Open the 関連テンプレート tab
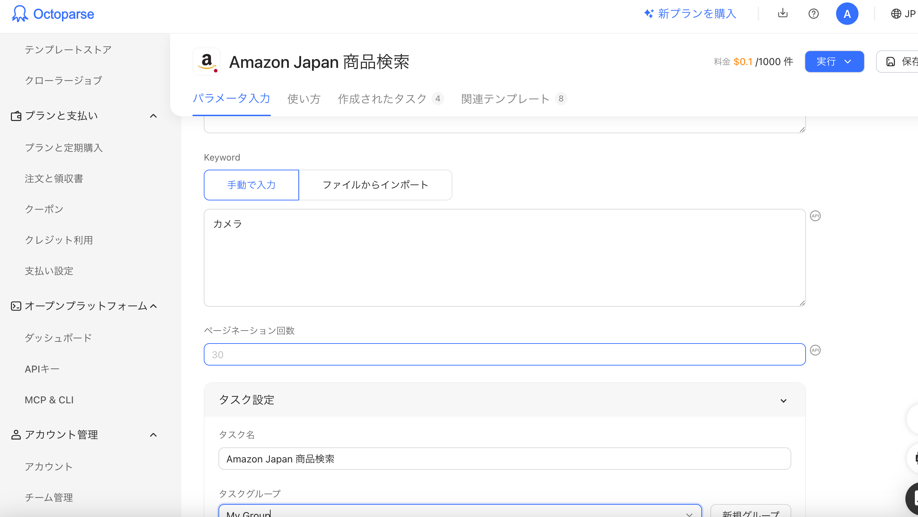This screenshot has height=517, width=918. 514,99
